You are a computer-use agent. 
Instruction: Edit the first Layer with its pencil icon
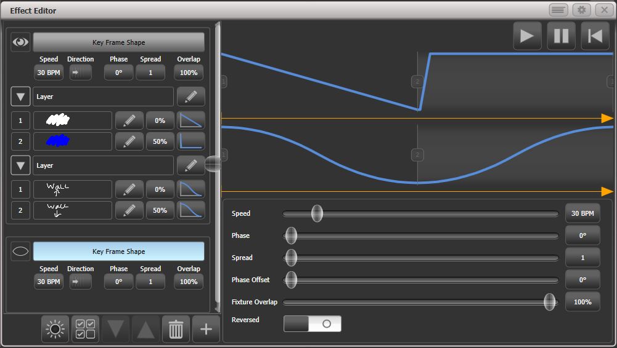(x=191, y=97)
